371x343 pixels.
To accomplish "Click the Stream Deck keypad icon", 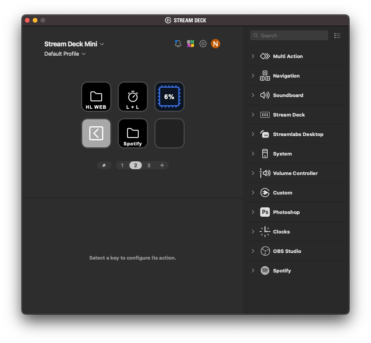I will tap(265, 115).
